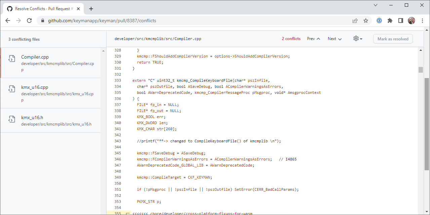Viewport: 430px width, 215px height.
Task: Open the tab search dropdown
Action: pos(376,5)
